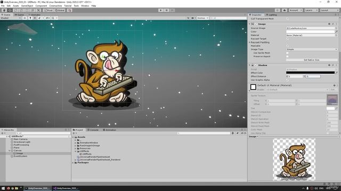
Task: Open the Shaded draw mode dropdown
Action: click(11, 18)
